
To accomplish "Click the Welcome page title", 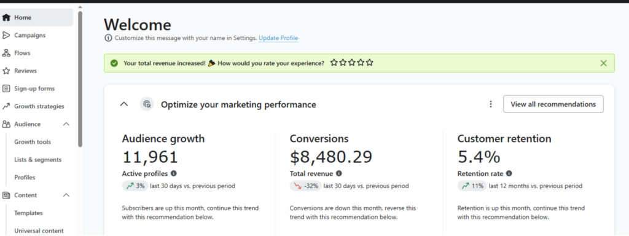I will point(137,25).
